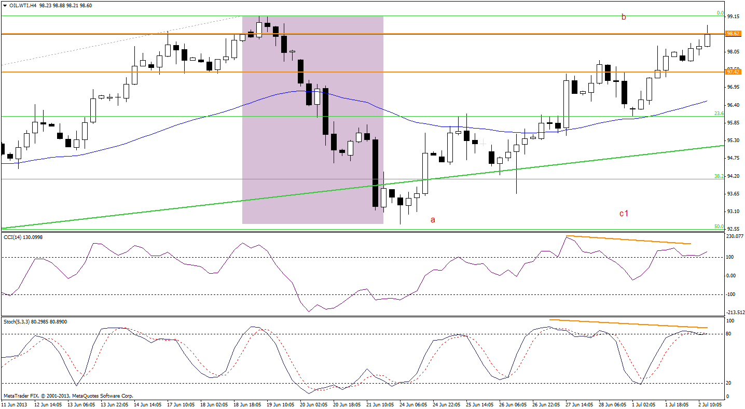745x409 pixels.
Task: Click the Fibonacci 38.2 level label
Action: coord(719,176)
